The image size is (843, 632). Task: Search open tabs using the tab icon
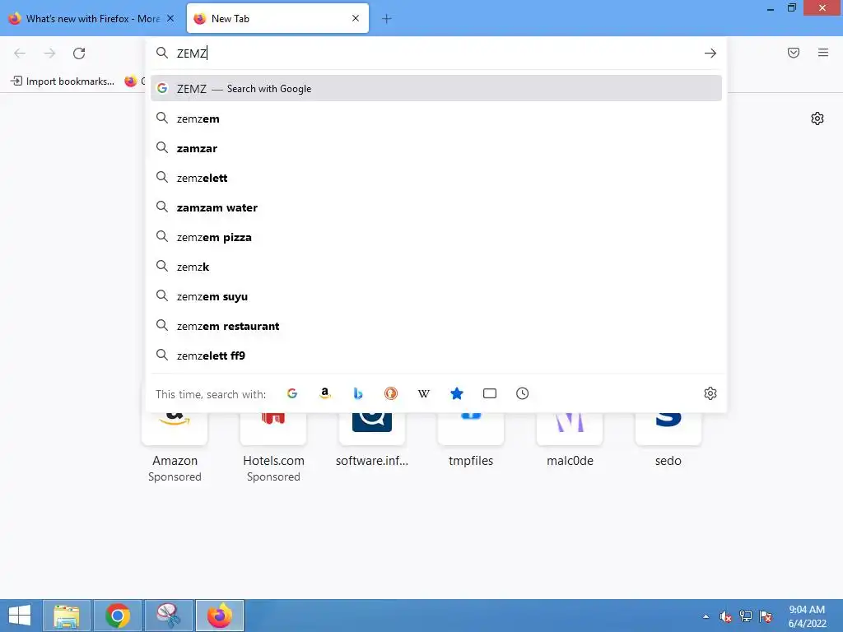(490, 393)
